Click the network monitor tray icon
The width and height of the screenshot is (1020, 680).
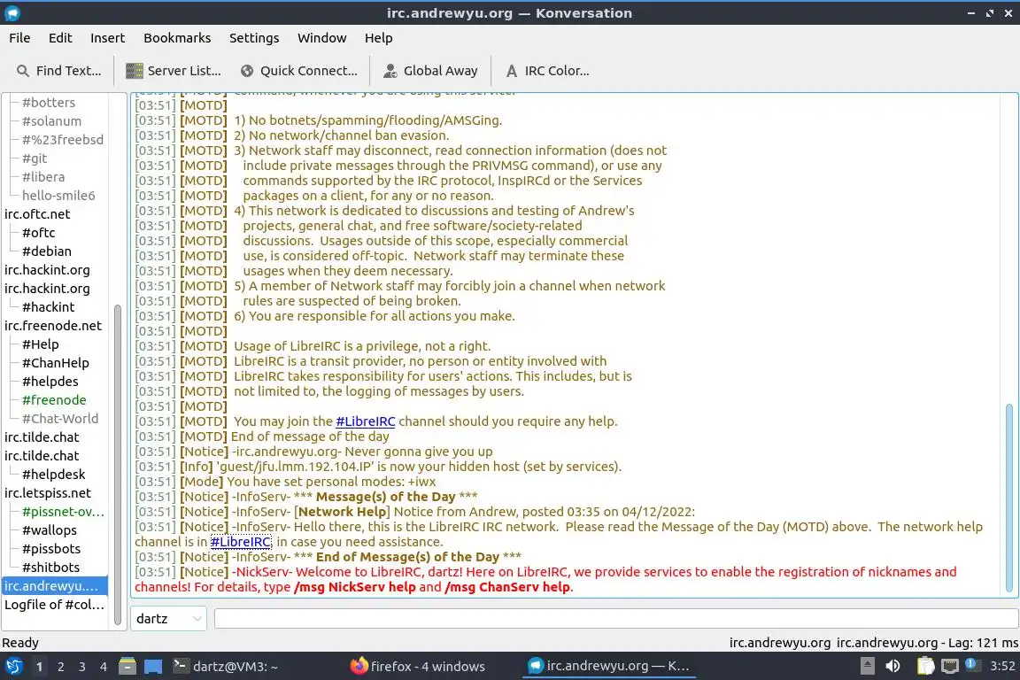pos(950,666)
